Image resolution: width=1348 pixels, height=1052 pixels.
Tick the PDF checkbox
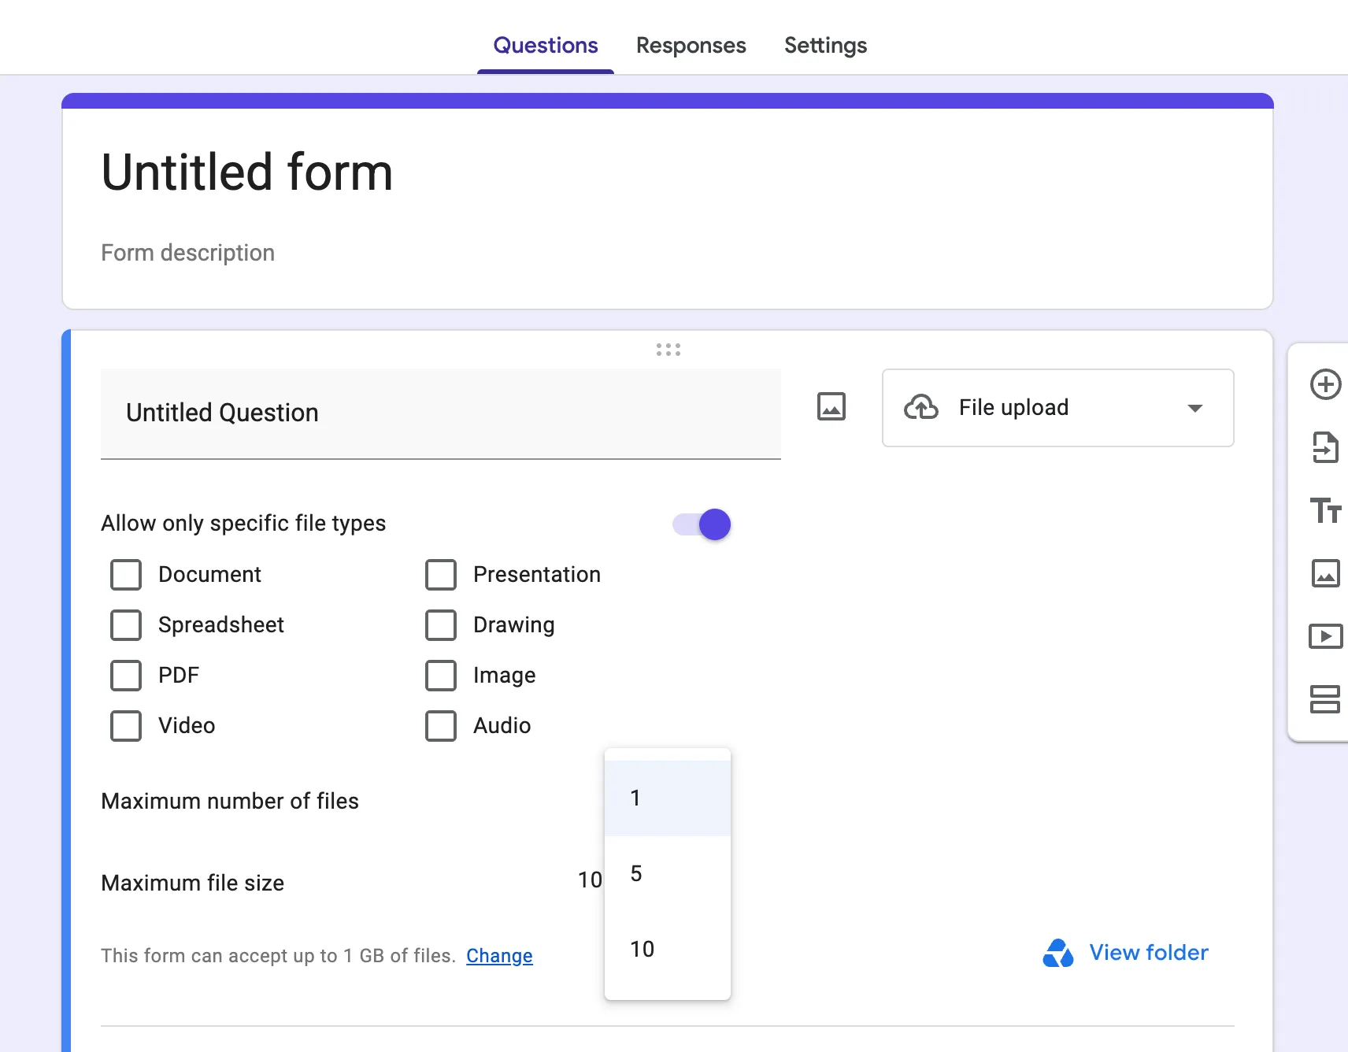(x=126, y=676)
